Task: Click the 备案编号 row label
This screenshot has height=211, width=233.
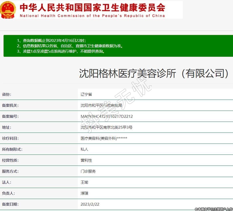Action: click(x=10, y=116)
